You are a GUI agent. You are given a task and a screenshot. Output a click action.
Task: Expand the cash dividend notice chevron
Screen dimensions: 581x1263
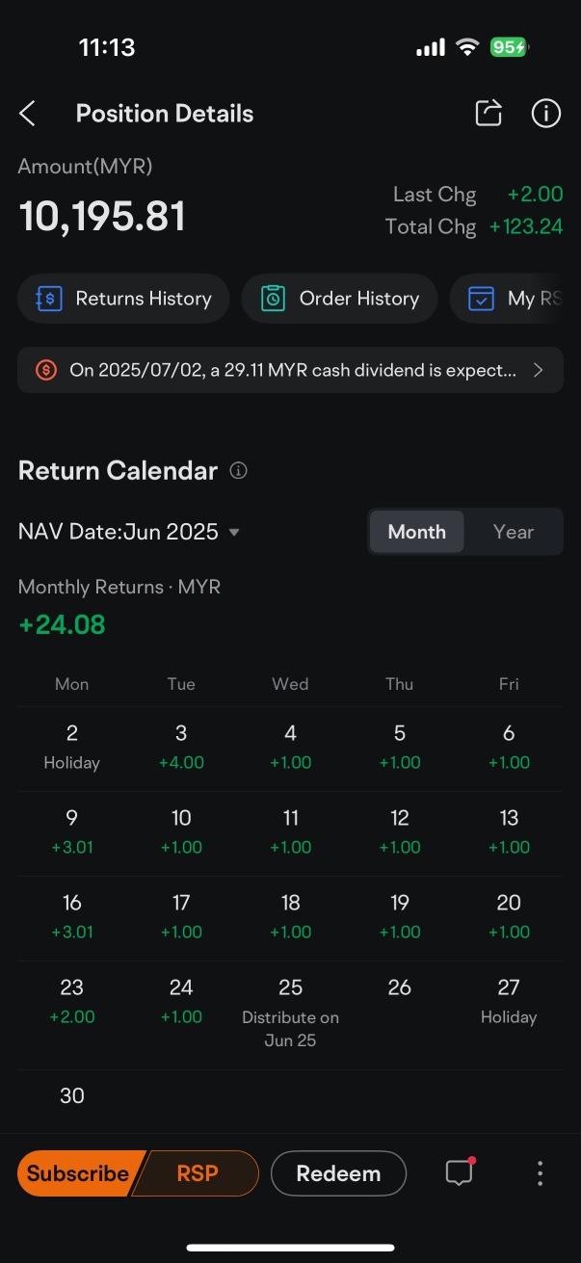539,370
